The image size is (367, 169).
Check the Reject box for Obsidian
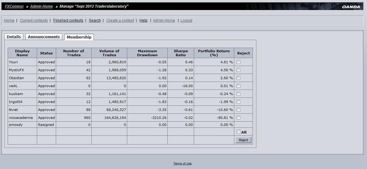click(238, 78)
